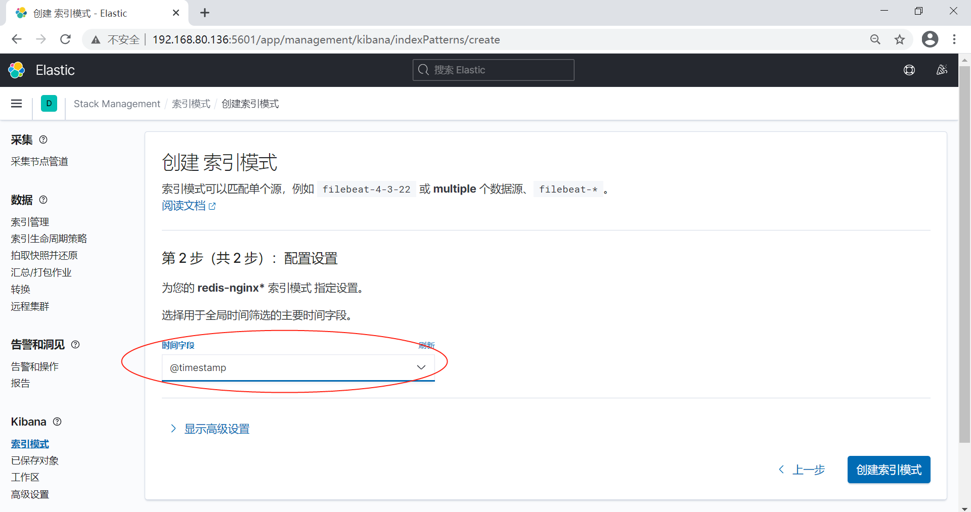Open the browser zoom magnifier icon
The height and width of the screenshot is (512, 971).
tap(875, 39)
